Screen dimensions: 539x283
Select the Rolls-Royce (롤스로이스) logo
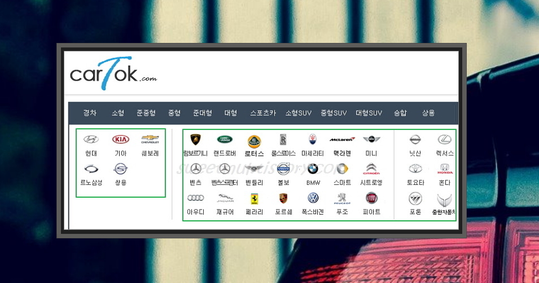pyautogui.click(x=283, y=140)
